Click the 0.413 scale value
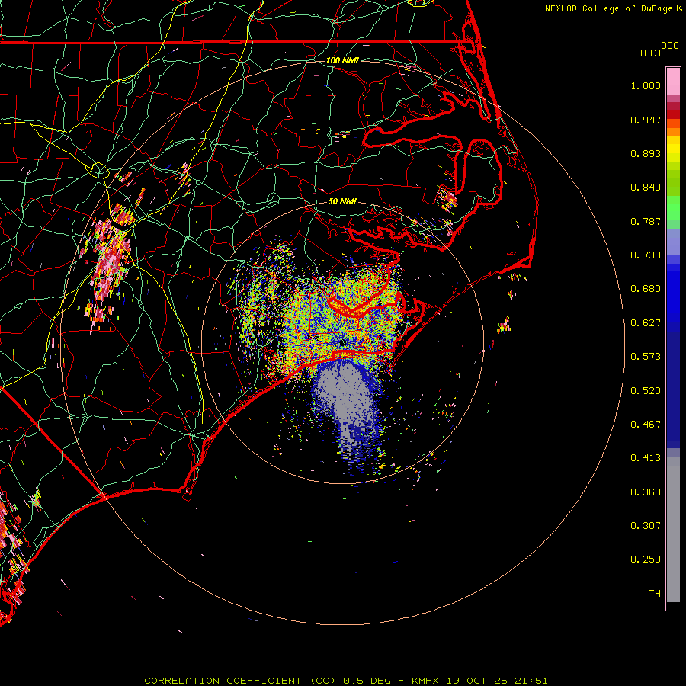686x686 pixels. (x=646, y=458)
